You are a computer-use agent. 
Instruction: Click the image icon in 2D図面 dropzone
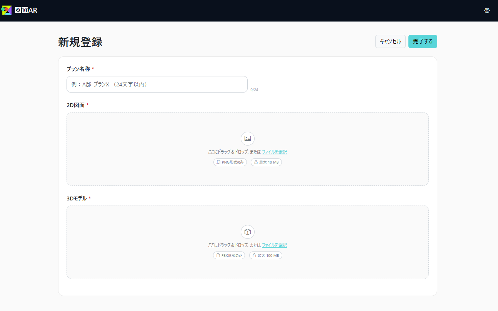coord(248,139)
